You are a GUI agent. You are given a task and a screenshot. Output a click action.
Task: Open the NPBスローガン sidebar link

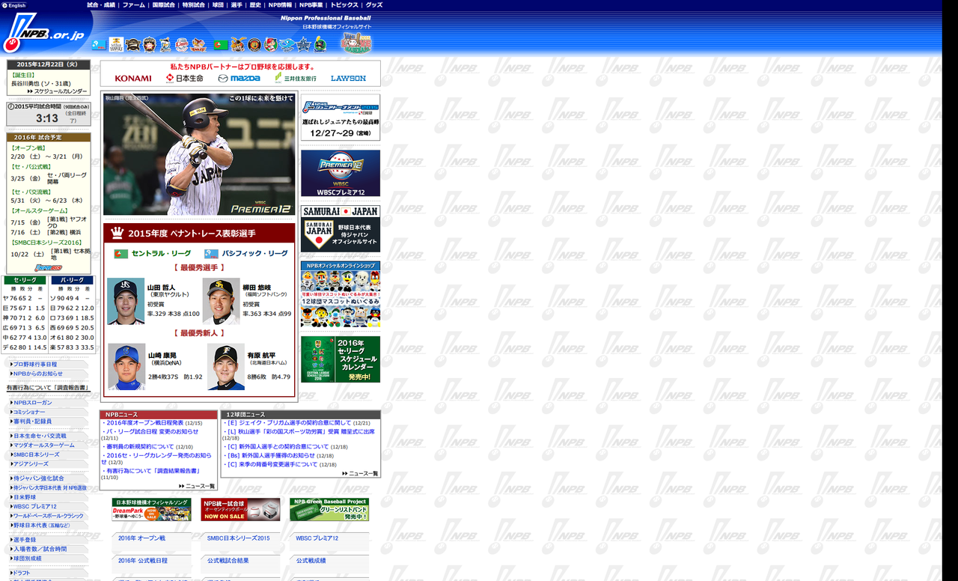coord(31,403)
